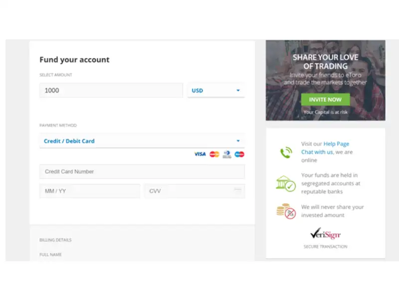Click the CVV input field
The image size is (399, 299).
pyautogui.click(x=195, y=191)
